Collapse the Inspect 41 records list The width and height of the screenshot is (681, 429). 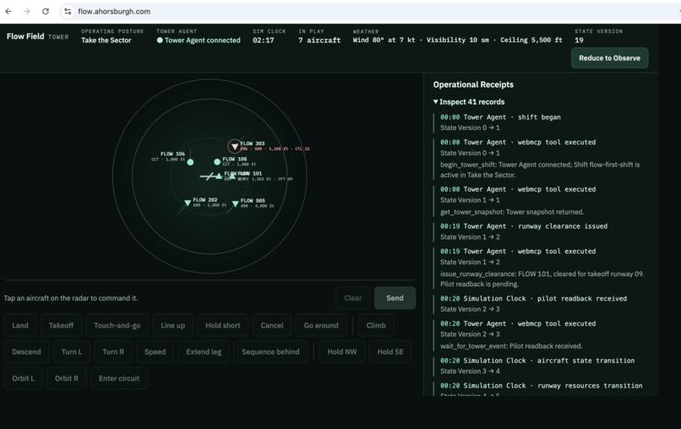point(469,101)
